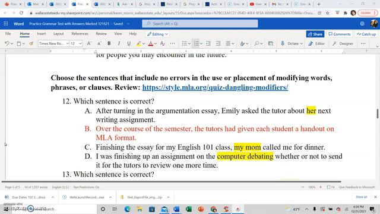The height and width of the screenshot is (214, 380).
Task: Switch to the Review tab
Action: coord(101,34)
